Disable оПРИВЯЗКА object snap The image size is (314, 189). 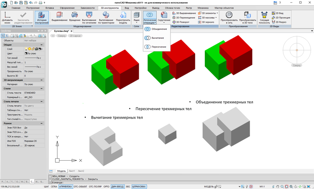click(x=65, y=186)
